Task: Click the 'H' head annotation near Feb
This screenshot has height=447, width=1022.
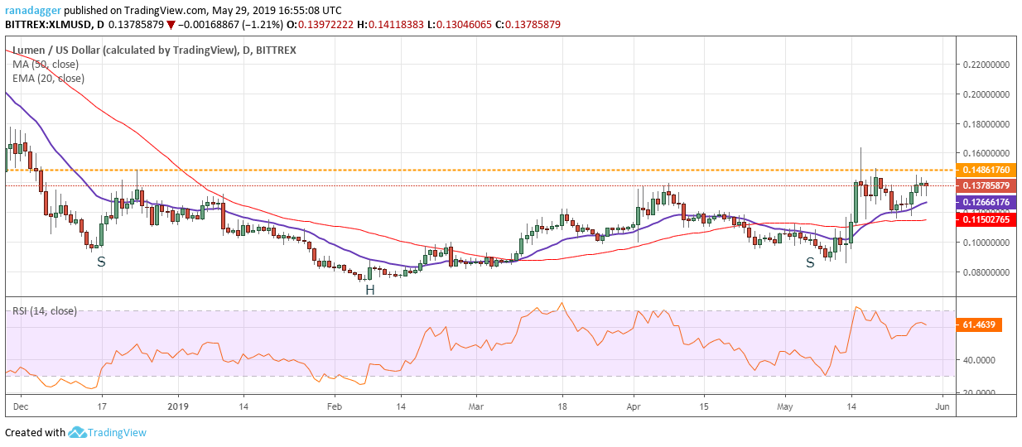Action: (370, 290)
